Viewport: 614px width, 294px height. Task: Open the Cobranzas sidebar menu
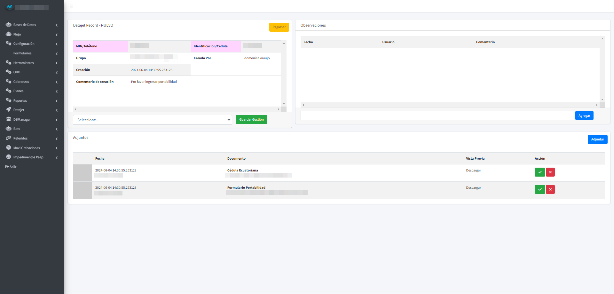(x=21, y=82)
